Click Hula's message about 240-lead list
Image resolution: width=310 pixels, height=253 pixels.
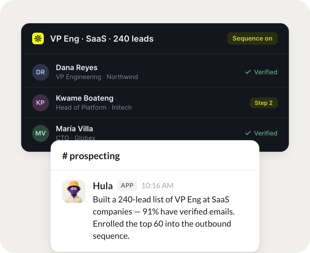[164, 218]
